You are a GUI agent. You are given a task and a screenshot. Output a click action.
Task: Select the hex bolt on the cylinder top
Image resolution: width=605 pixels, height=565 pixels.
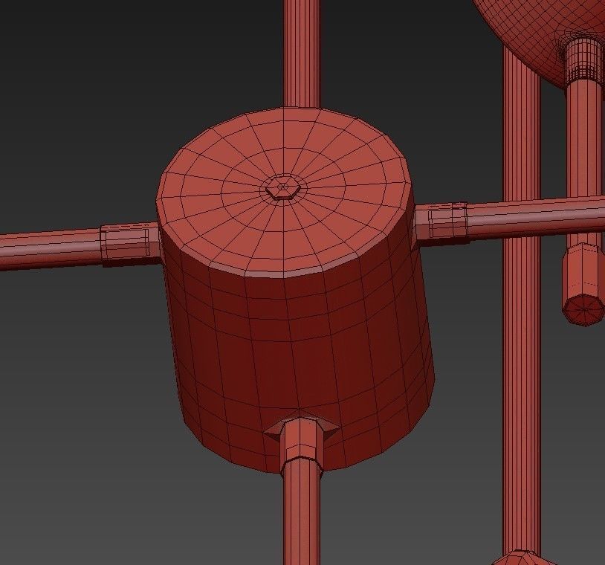[x=282, y=187]
